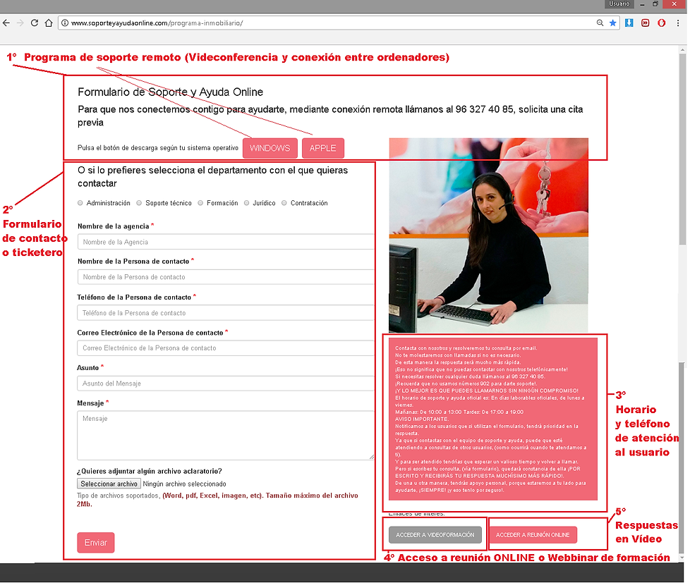Open the Opera-style red extension icon

click(661, 23)
